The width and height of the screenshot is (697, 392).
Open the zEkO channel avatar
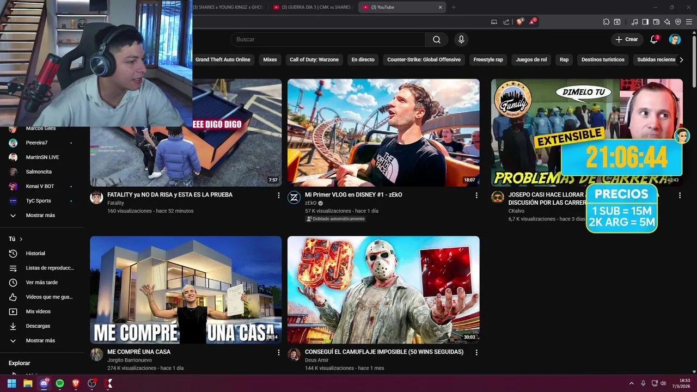294,197
